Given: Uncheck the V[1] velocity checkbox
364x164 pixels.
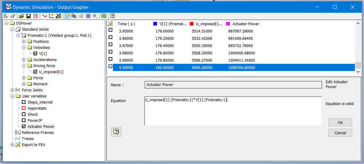Looking at the screenshot, I should [x=35, y=54].
